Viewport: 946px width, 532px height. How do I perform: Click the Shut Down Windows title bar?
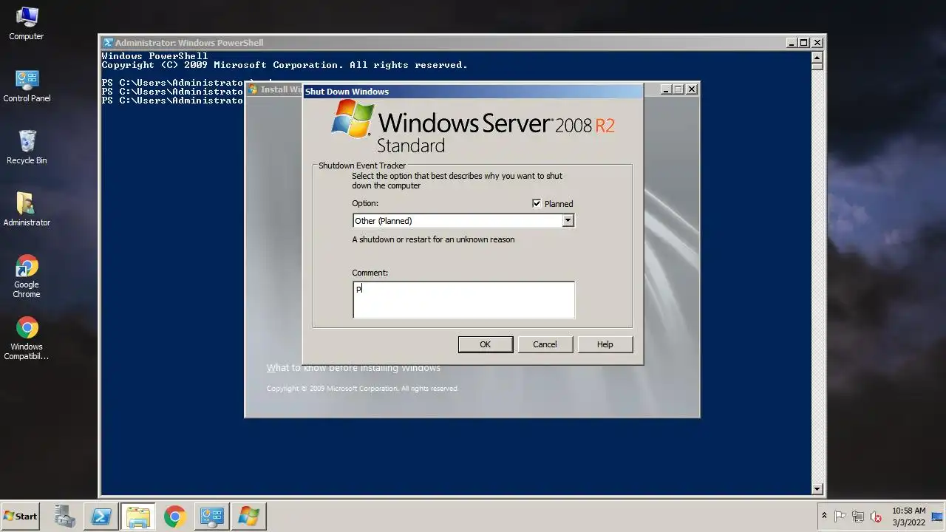tap(473, 92)
